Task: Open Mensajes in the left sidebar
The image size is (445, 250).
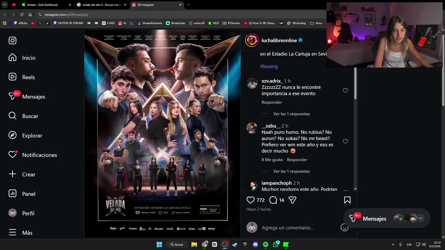Action: pyautogui.click(x=27, y=97)
